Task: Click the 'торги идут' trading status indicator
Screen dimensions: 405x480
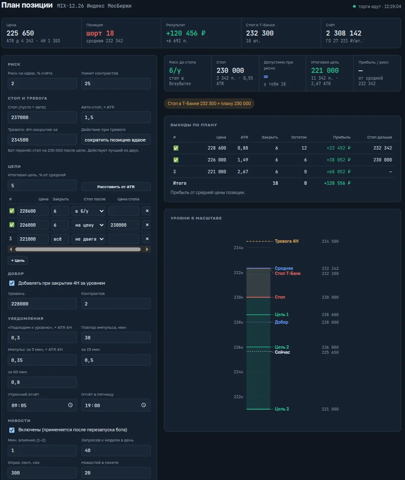Action: tap(377, 6)
